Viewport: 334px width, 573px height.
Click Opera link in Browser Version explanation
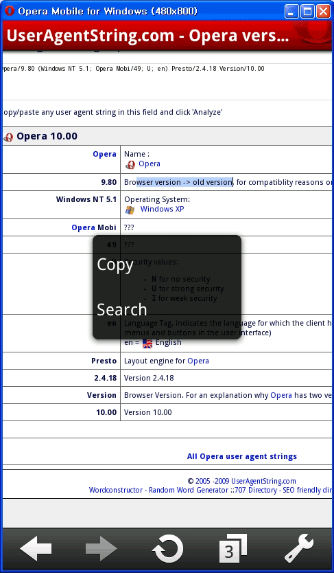[281, 396]
